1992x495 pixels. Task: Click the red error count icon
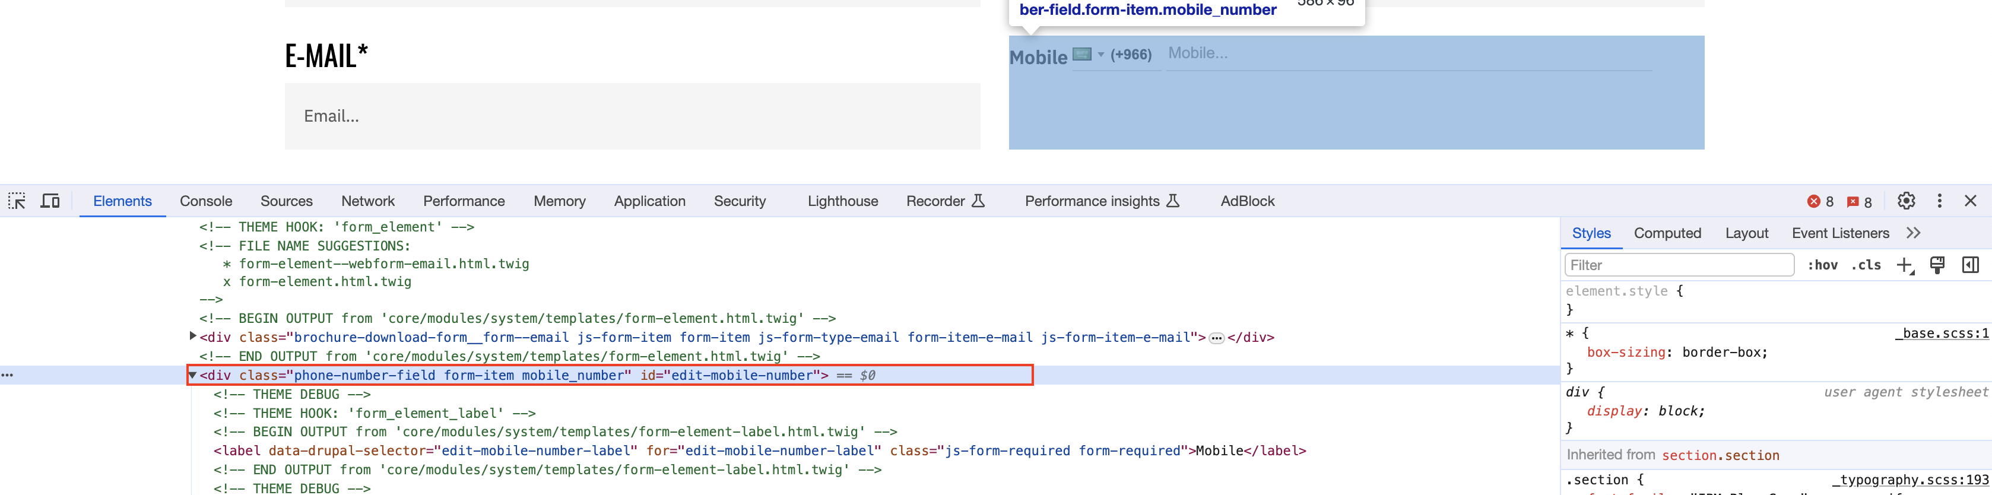click(1813, 202)
